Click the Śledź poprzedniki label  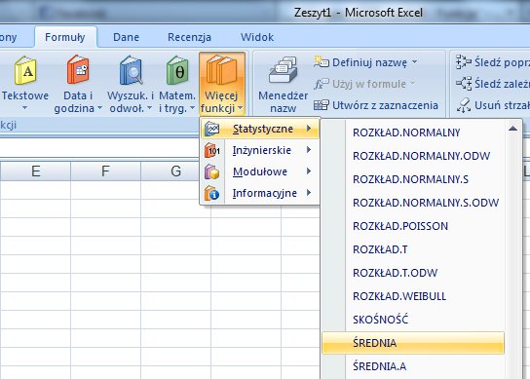pyautogui.click(x=502, y=62)
